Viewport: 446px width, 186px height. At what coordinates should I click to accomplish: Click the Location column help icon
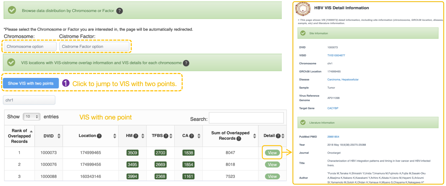pos(99,136)
